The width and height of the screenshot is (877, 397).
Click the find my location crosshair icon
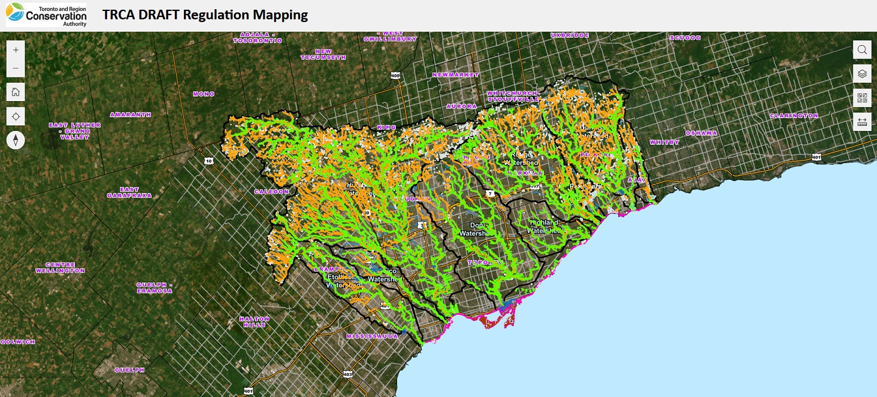15,116
